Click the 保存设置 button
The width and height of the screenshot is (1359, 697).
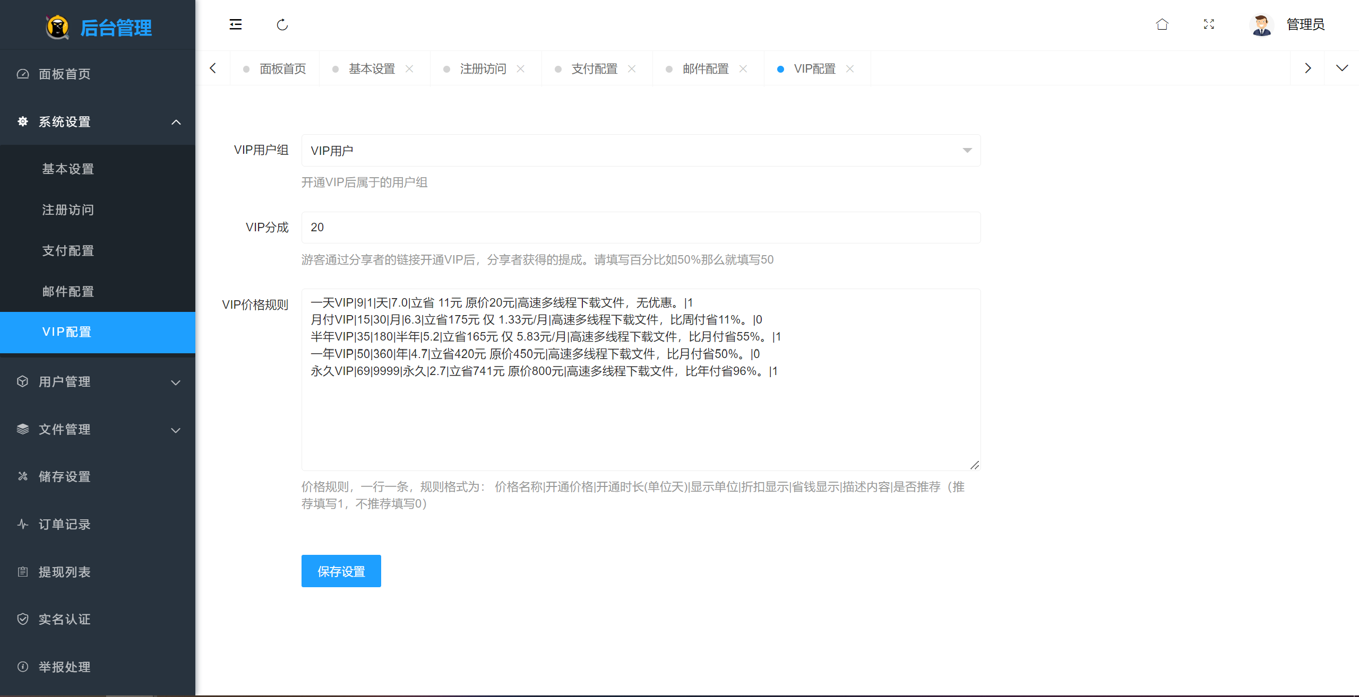(x=341, y=571)
